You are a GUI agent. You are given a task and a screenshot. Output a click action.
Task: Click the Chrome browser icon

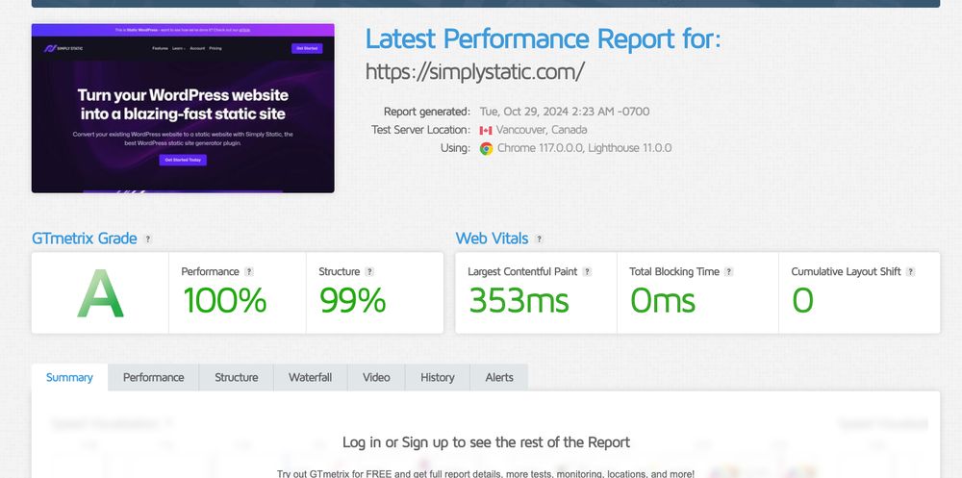click(x=486, y=148)
